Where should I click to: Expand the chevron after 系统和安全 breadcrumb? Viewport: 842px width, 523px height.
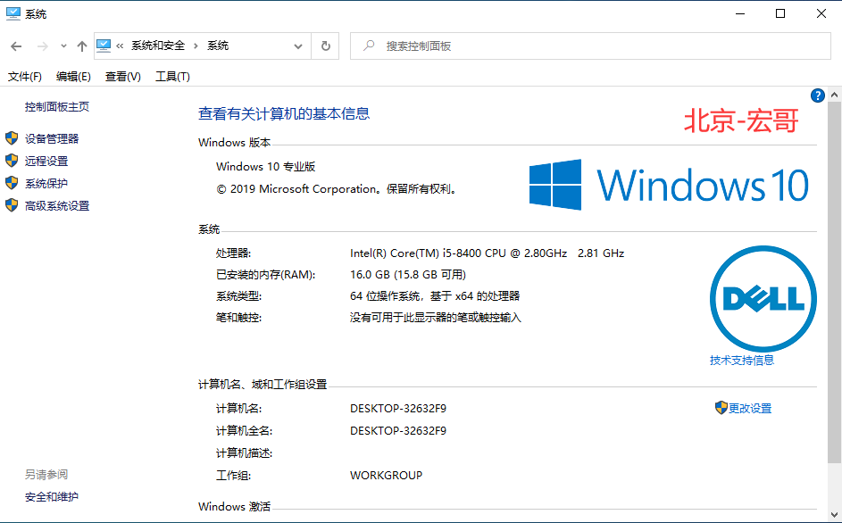click(196, 46)
